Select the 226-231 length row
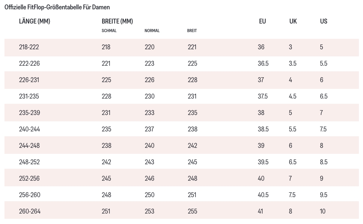The width and height of the screenshot is (363, 224). (x=29, y=80)
